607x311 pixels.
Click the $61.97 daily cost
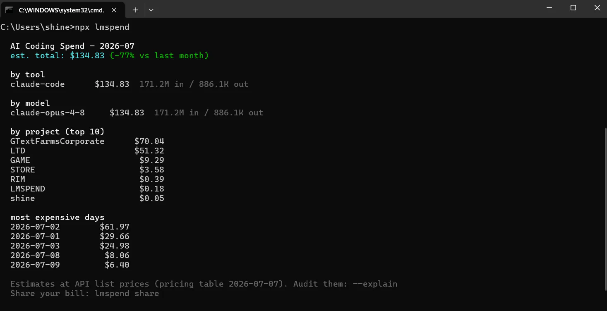tap(115, 227)
